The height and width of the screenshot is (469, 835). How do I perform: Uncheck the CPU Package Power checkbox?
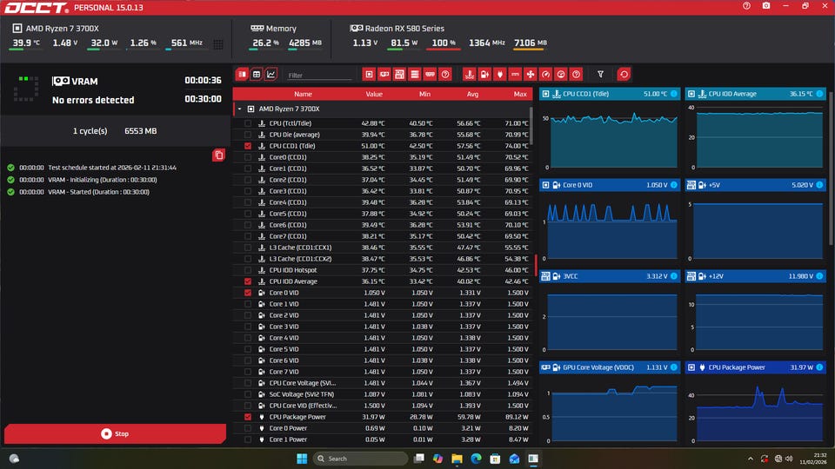[x=248, y=417]
